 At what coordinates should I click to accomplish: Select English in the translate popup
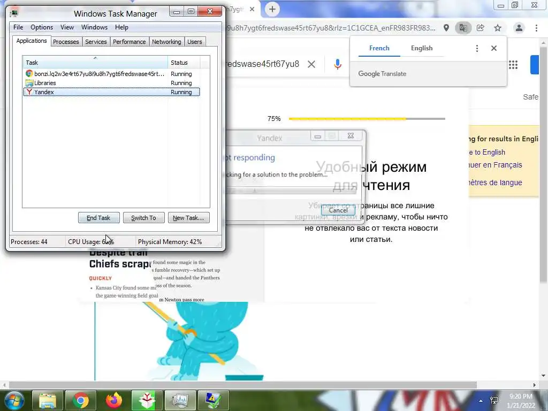click(422, 48)
